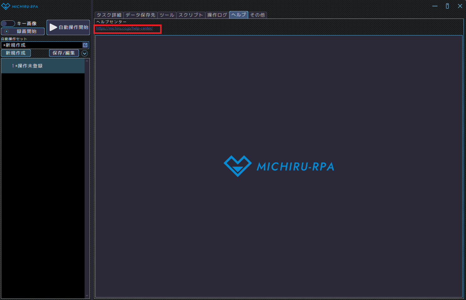Open the データ保存先 tab

pyautogui.click(x=140, y=15)
